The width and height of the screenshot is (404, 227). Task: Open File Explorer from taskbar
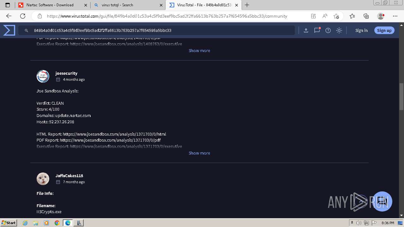tap(36, 223)
